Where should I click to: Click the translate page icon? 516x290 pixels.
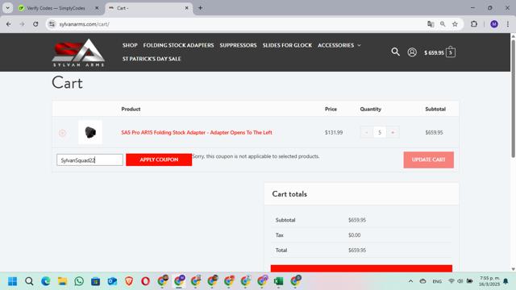click(431, 24)
